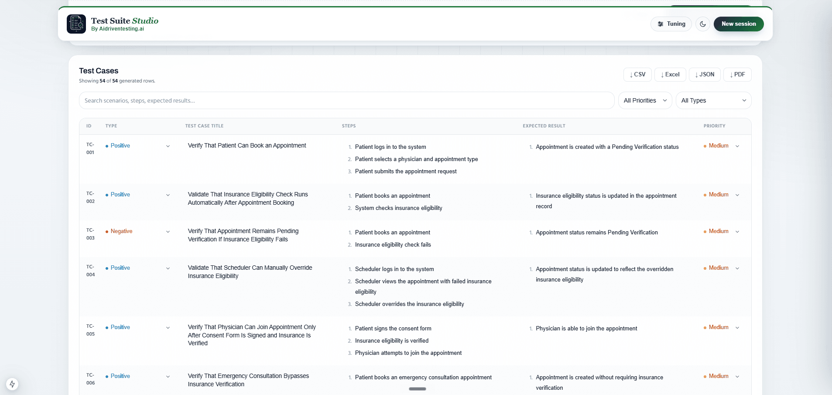Toggle dark mode with the moon icon
Viewport: 832px width, 395px height.
coord(703,24)
